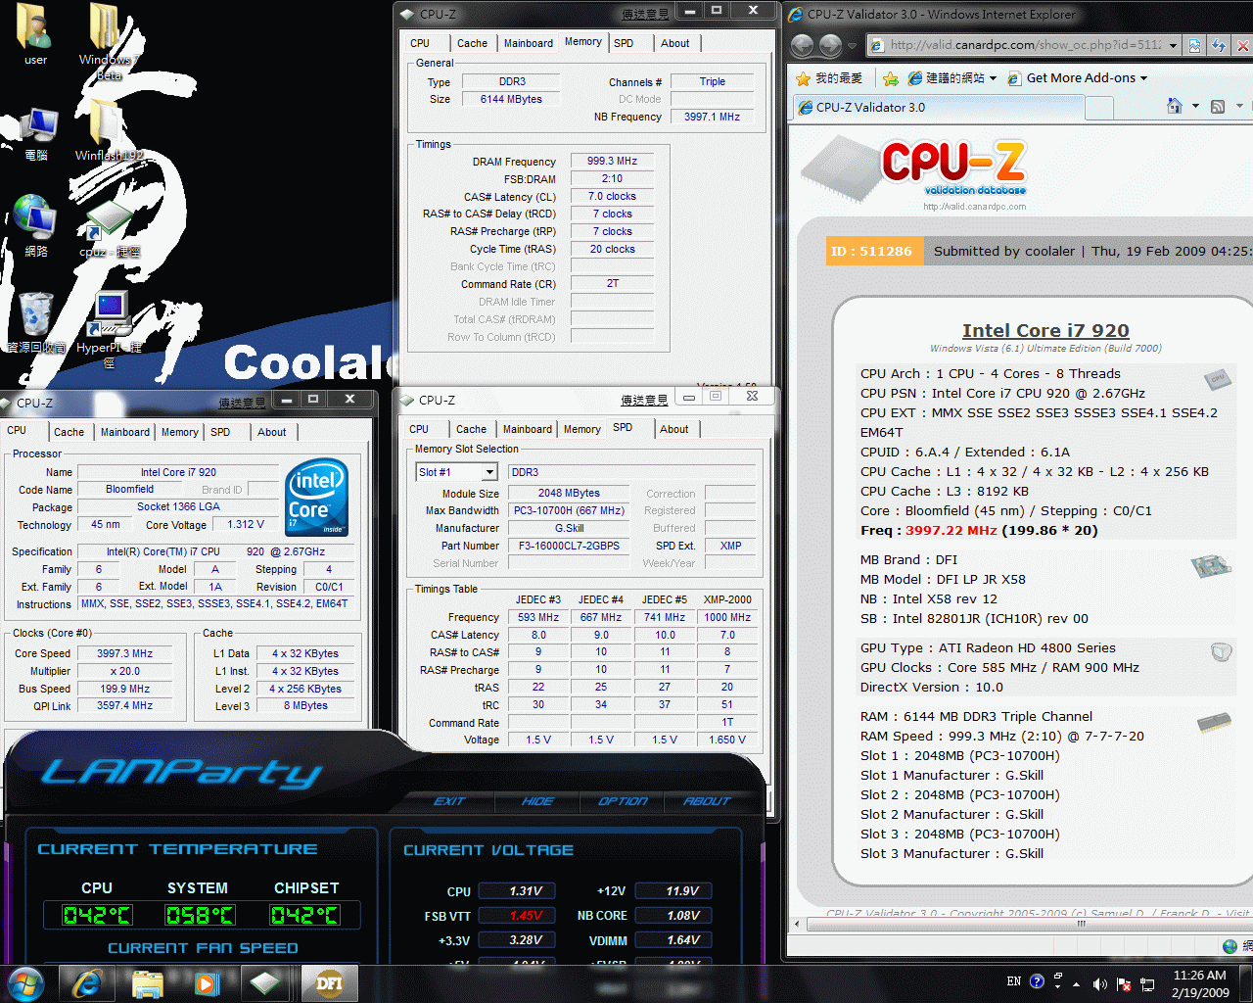Click the XMP-2000 column header in Timings Table
This screenshot has width=1253, height=1003.
[727, 599]
